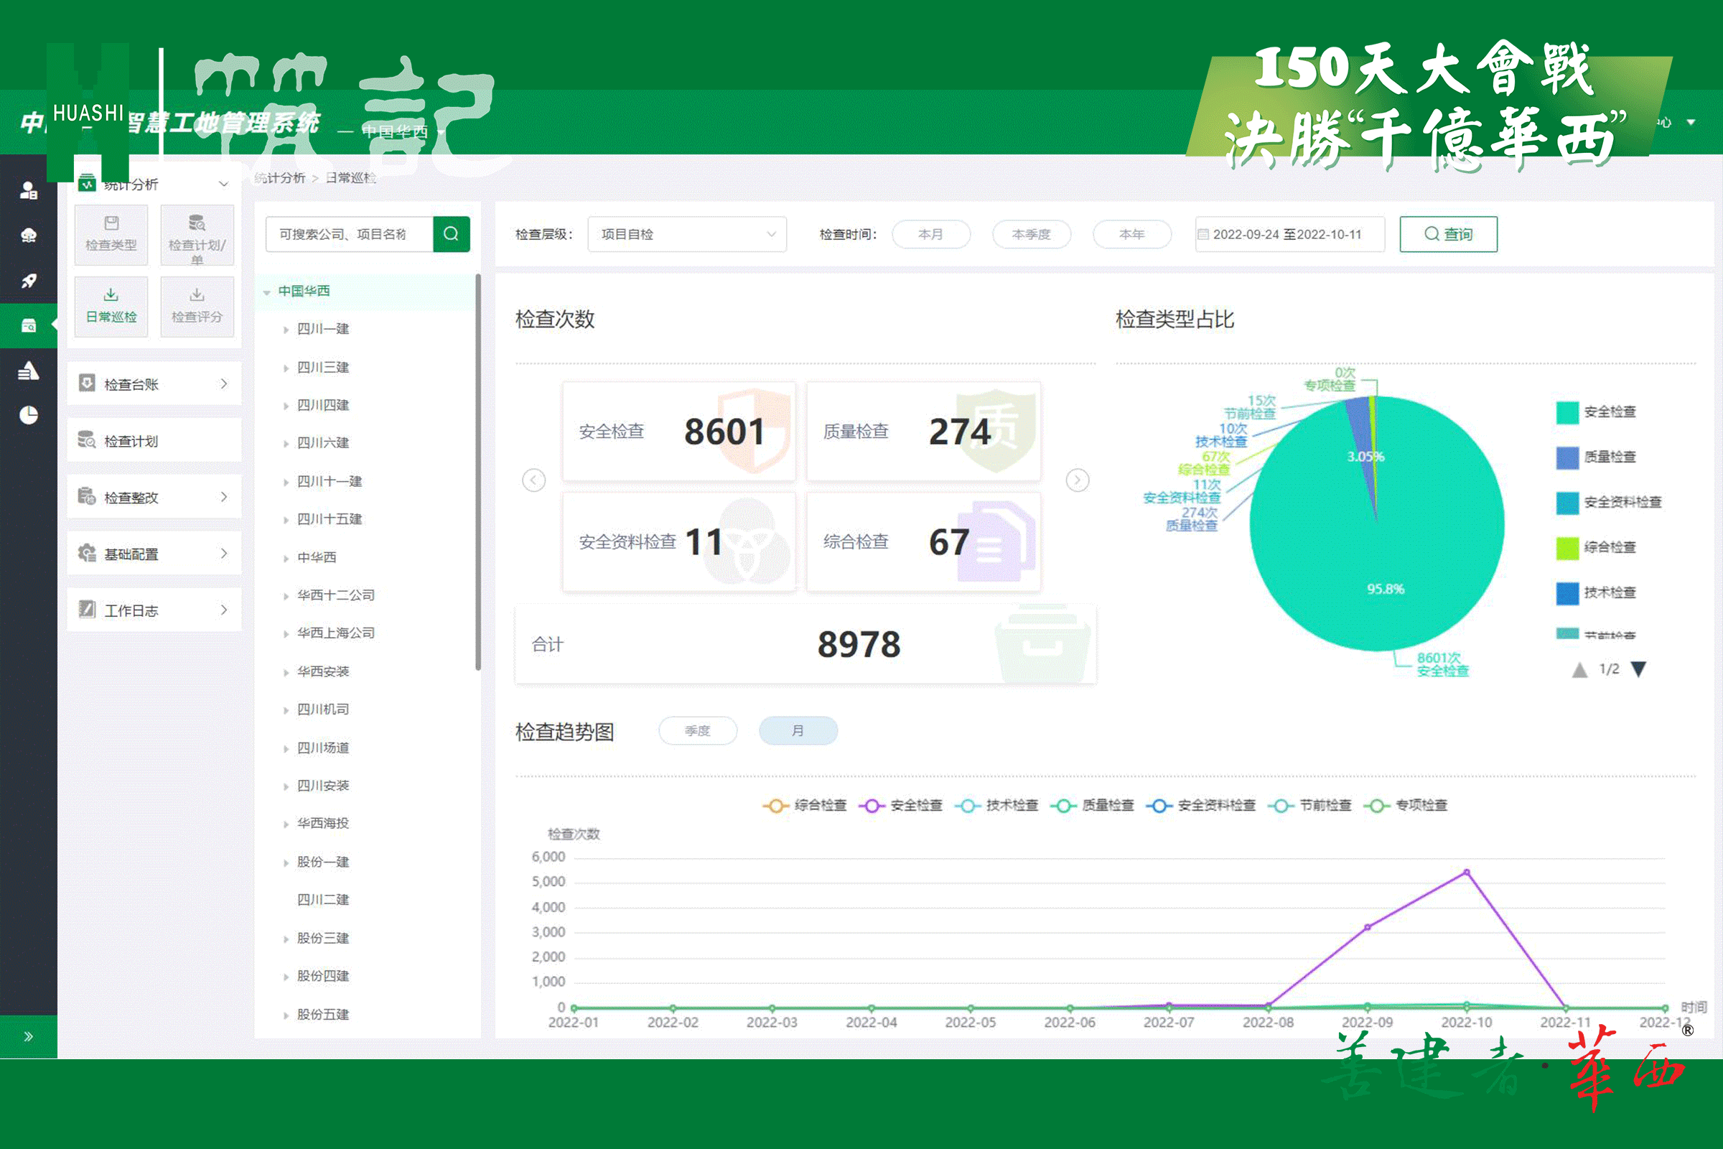Toggle 安全检查 series in trend legend
This screenshot has width=1723, height=1149.
[902, 805]
